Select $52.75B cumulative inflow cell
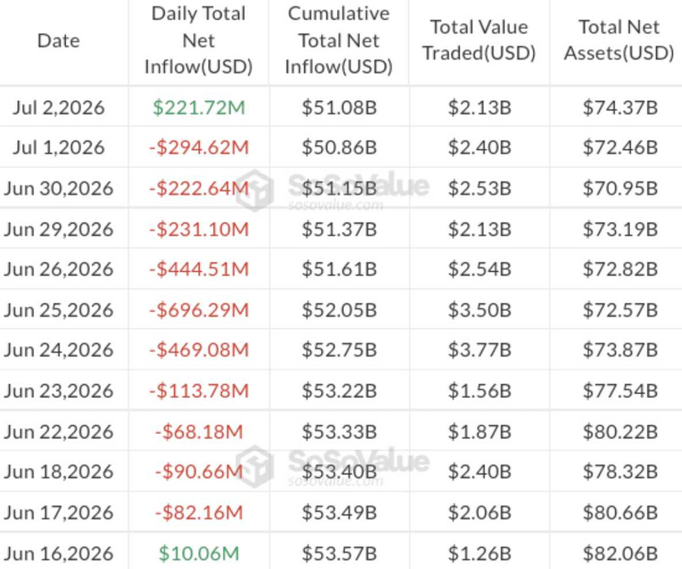The image size is (682, 569). click(x=339, y=350)
